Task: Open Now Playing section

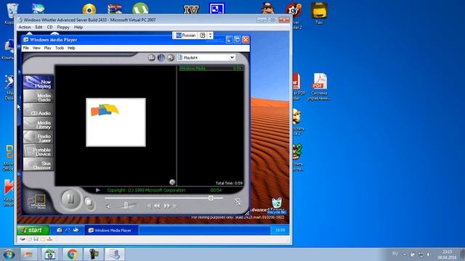Action: click(x=39, y=83)
